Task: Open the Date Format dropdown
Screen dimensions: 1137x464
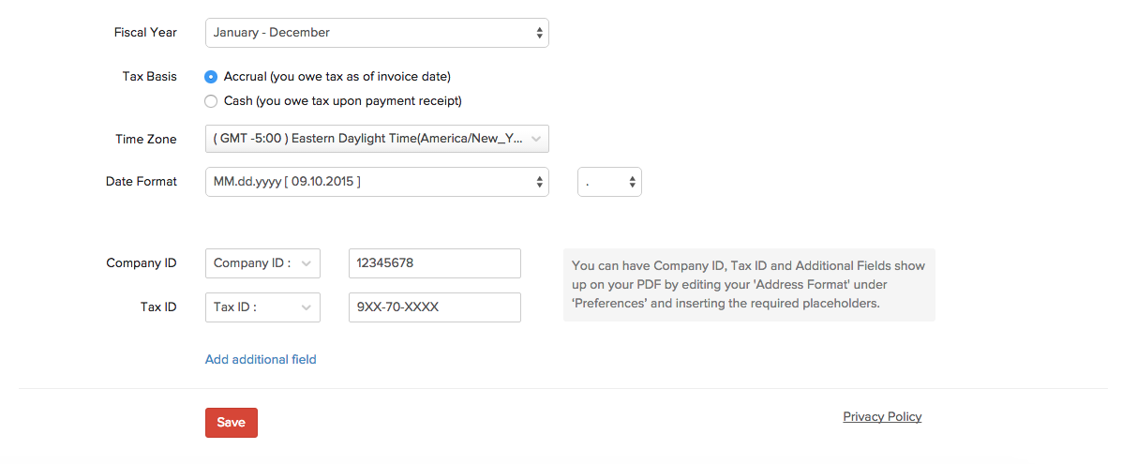Action: (x=375, y=182)
